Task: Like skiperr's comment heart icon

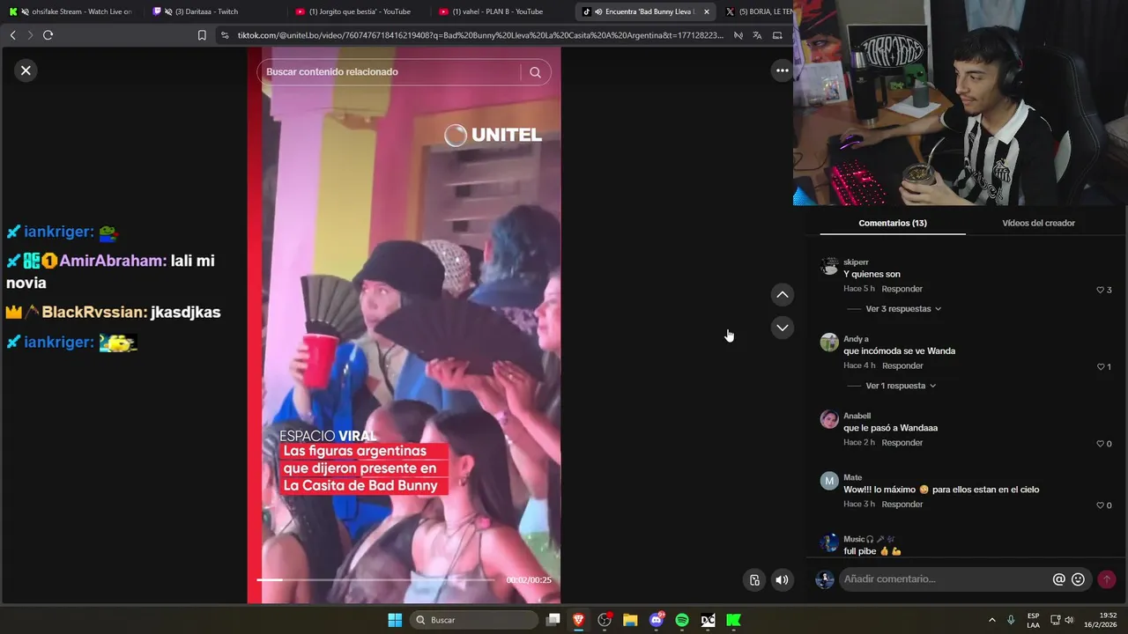Action: (x=1100, y=290)
